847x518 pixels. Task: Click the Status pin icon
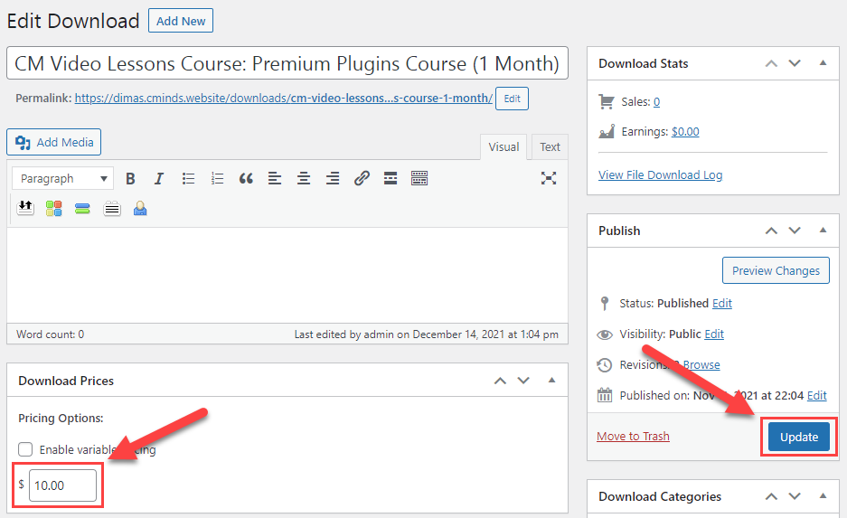tap(605, 303)
